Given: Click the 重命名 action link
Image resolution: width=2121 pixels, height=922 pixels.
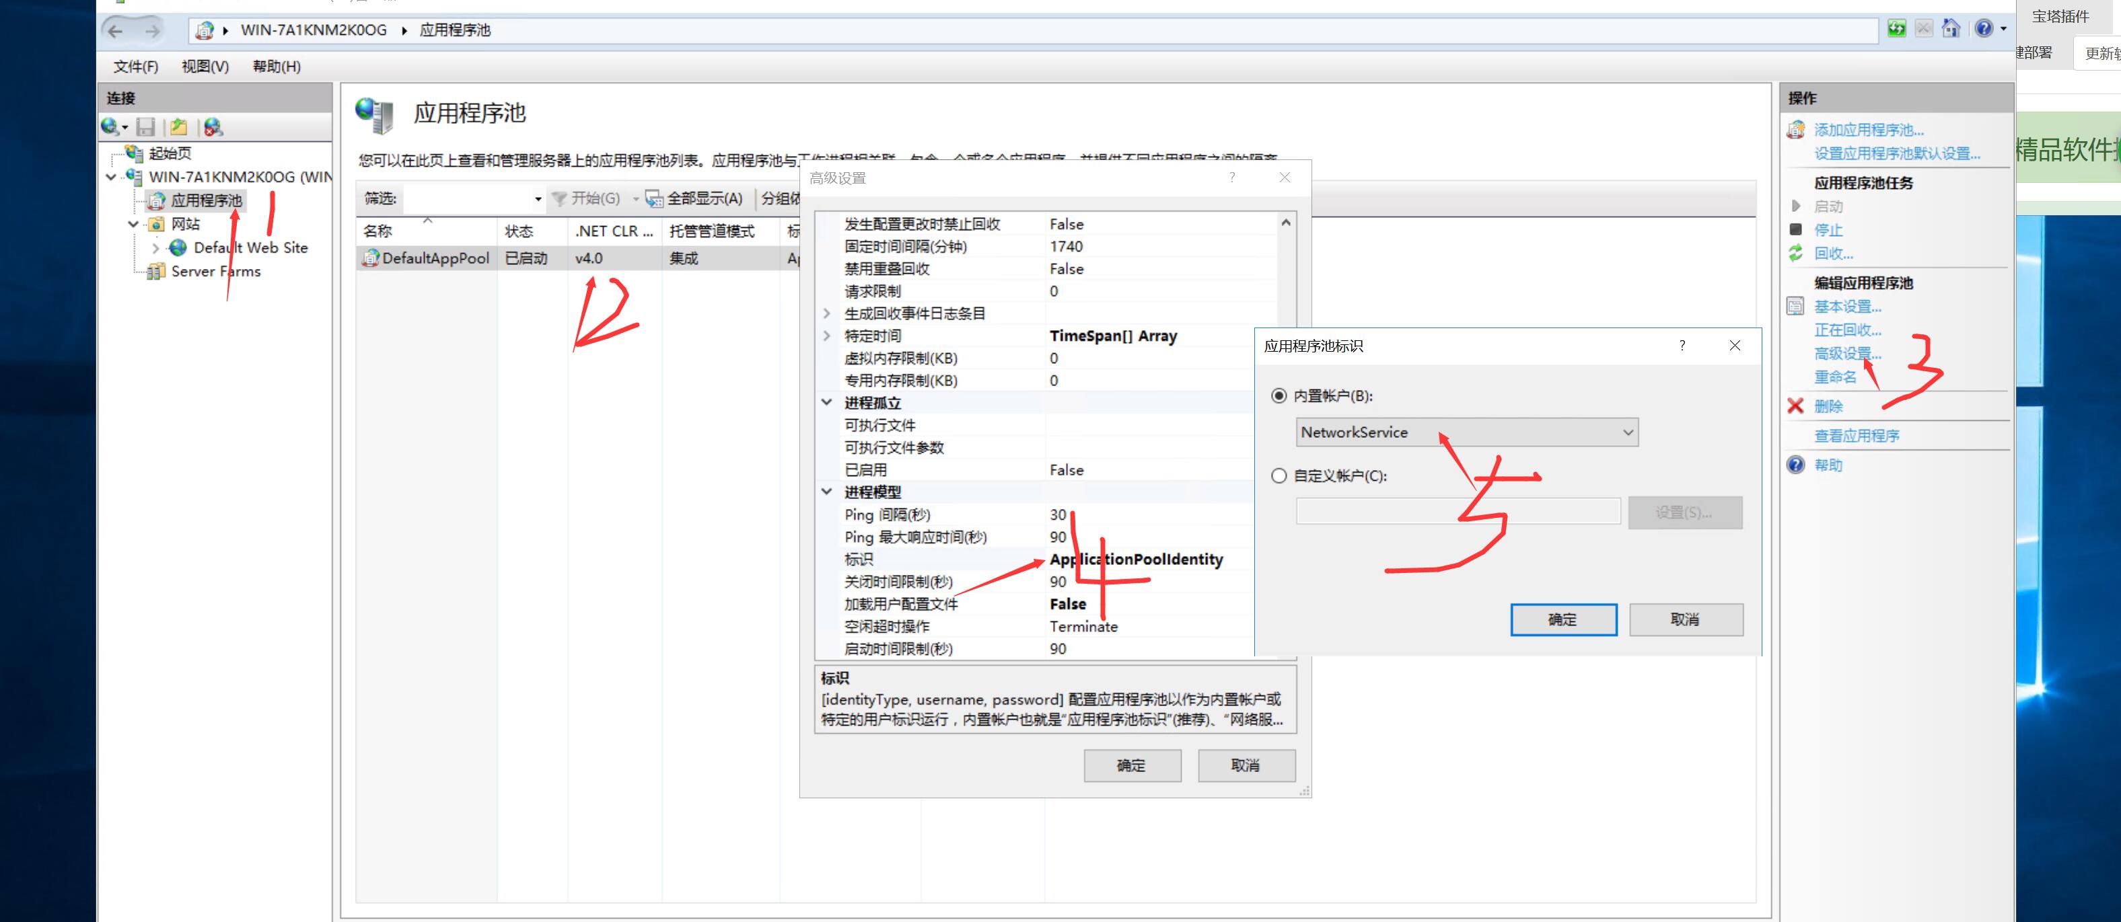Looking at the screenshot, I should [x=1835, y=377].
